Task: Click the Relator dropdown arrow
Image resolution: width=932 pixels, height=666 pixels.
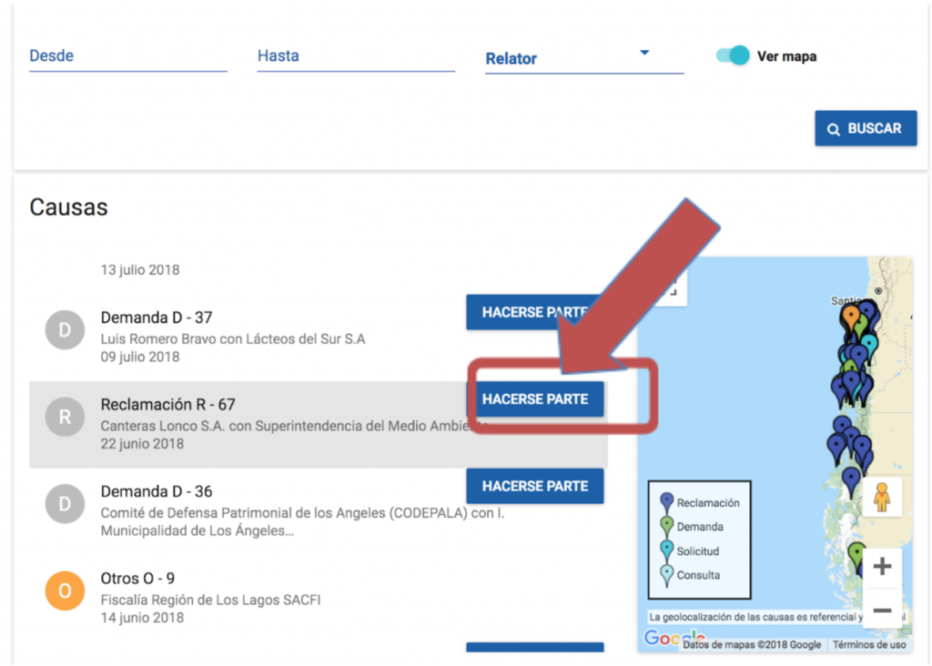Action: coord(644,53)
